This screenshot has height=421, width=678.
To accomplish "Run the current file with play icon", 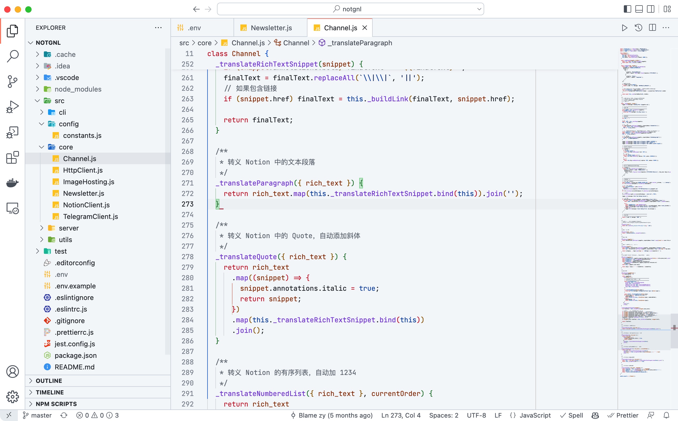I will [625, 28].
